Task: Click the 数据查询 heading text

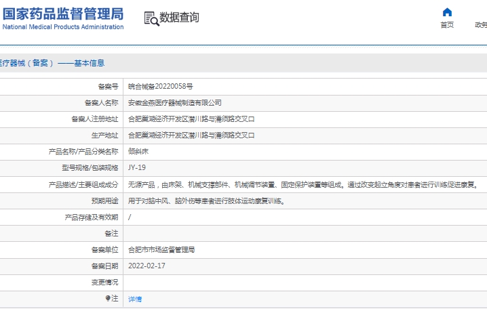Action: click(x=179, y=18)
